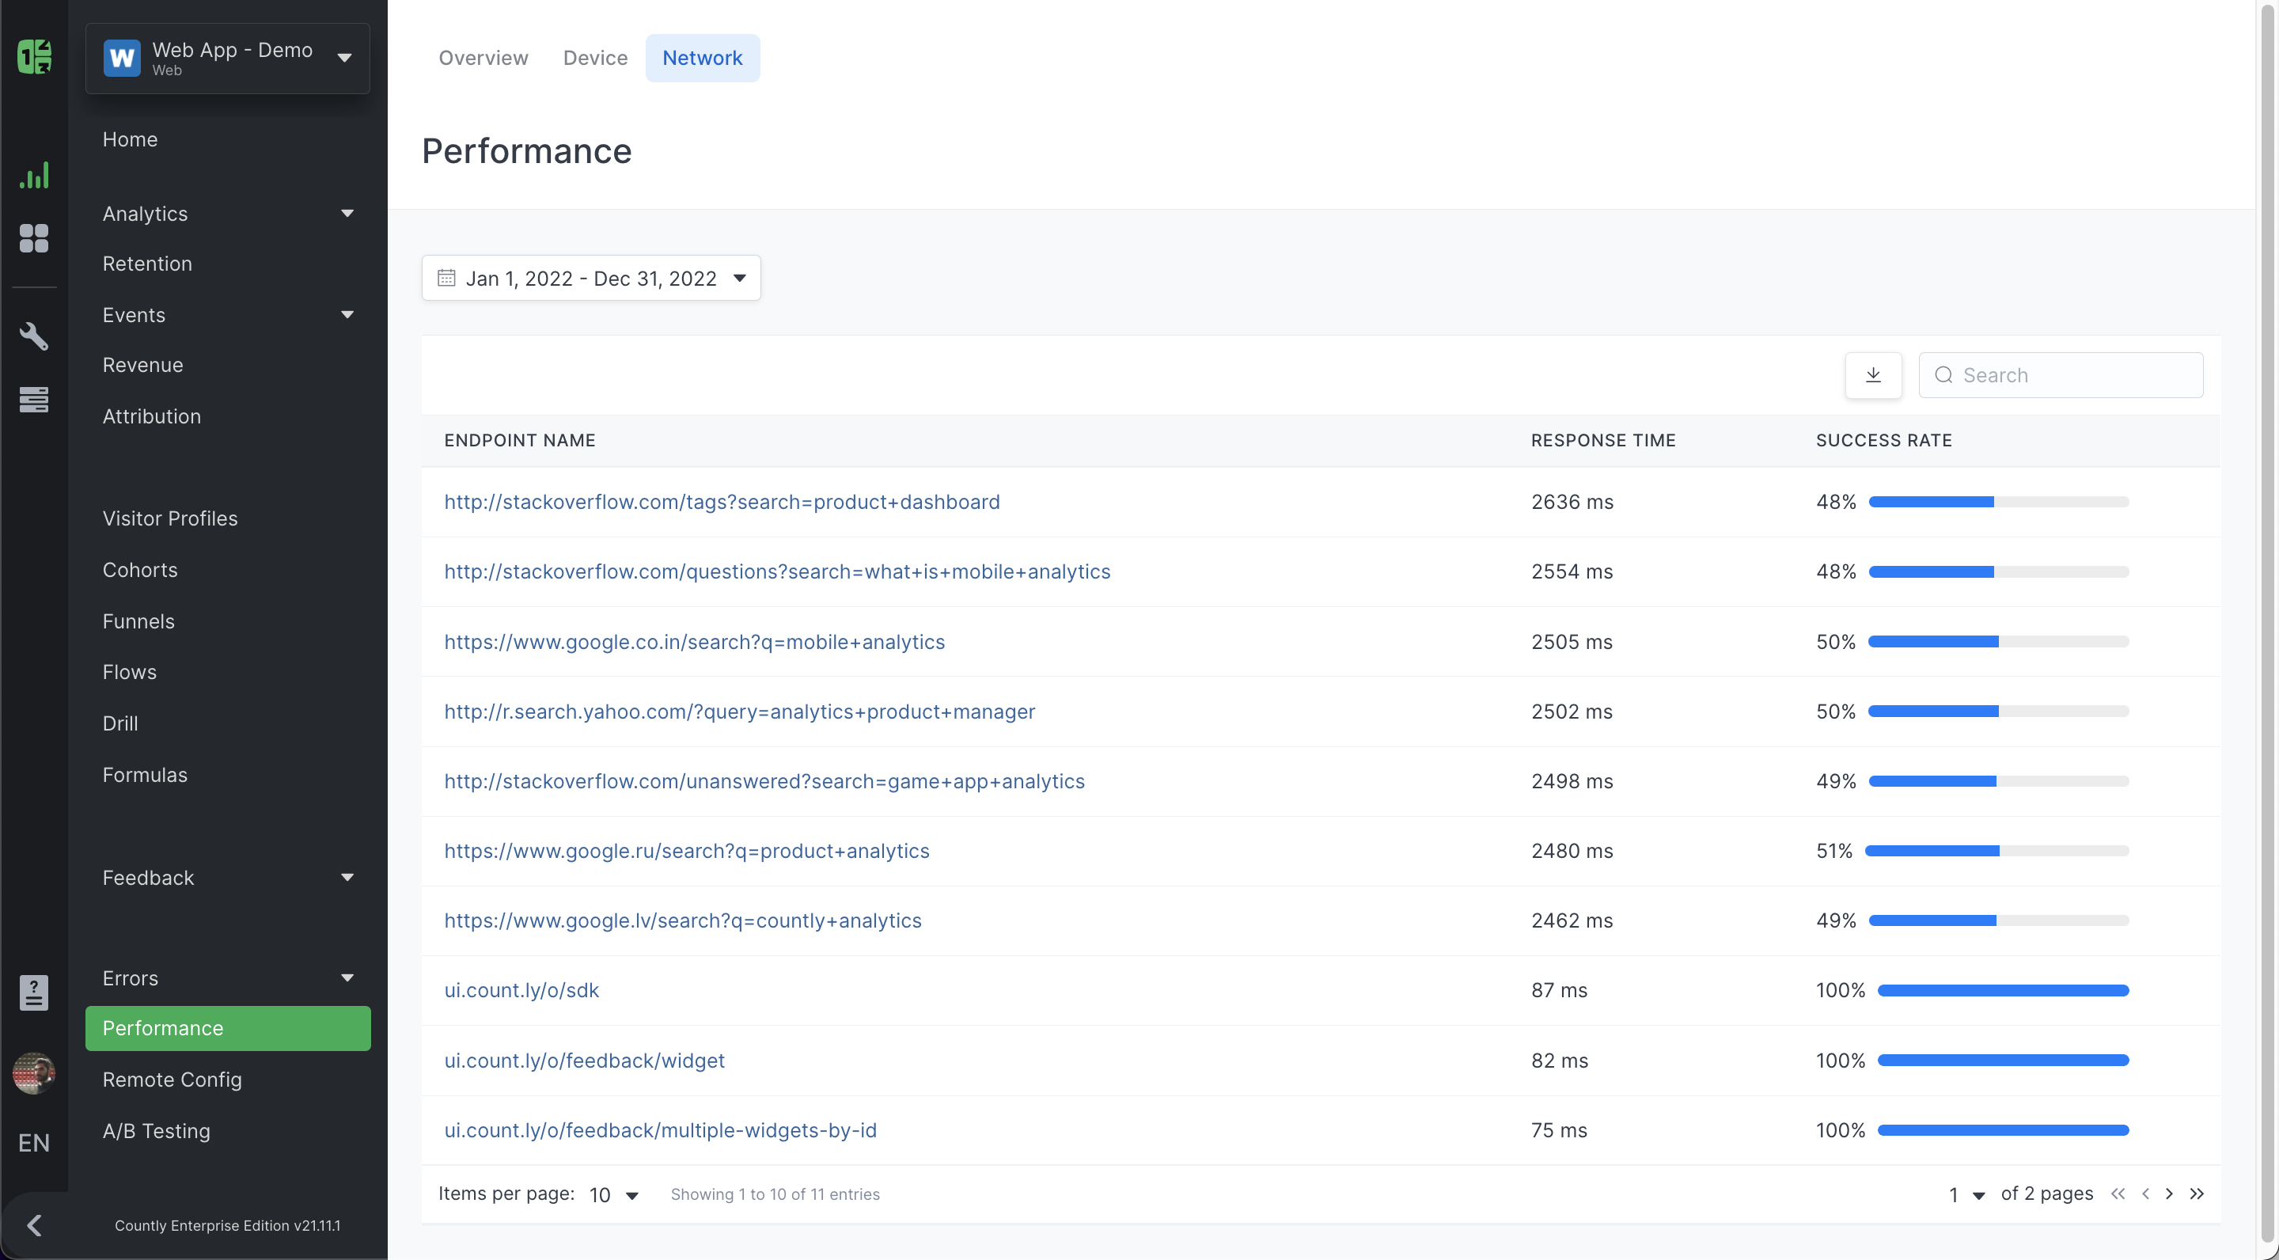
Task: Open ui.count.ly/o/sdk endpoint
Action: click(522, 991)
